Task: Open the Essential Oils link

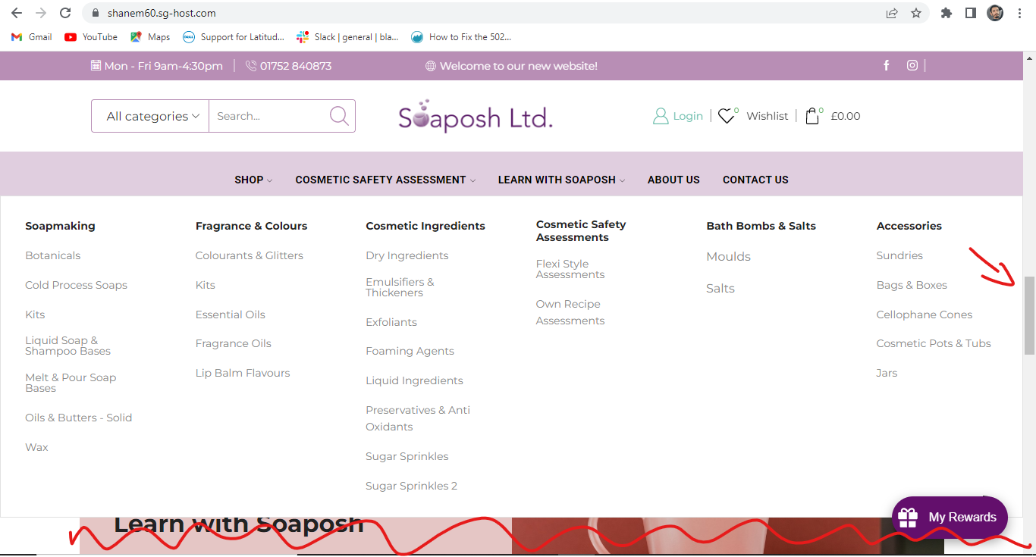Action: (x=230, y=314)
